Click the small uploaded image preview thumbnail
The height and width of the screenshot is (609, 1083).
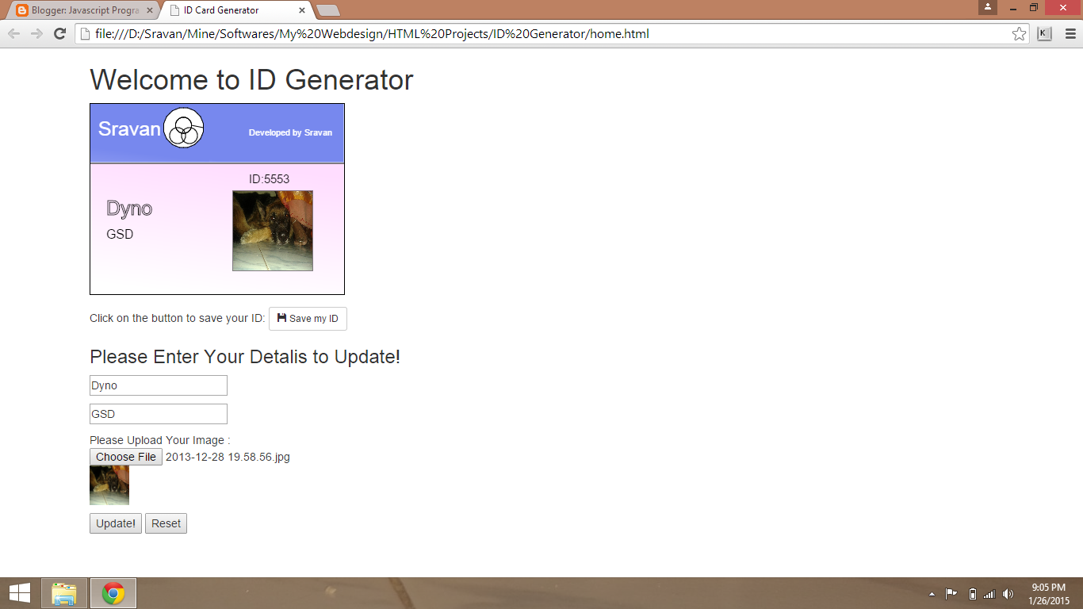pos(109,485)
